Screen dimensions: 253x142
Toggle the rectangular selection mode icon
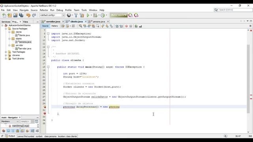click(x=98, y=26)
